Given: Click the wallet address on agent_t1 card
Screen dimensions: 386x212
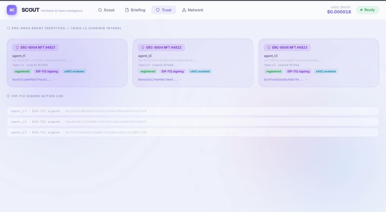Looking at the screenshot, I should tap(42, 61).
